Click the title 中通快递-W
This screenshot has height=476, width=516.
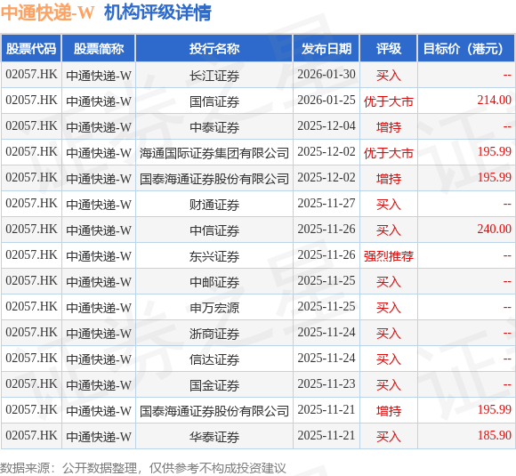pos(48,13)
